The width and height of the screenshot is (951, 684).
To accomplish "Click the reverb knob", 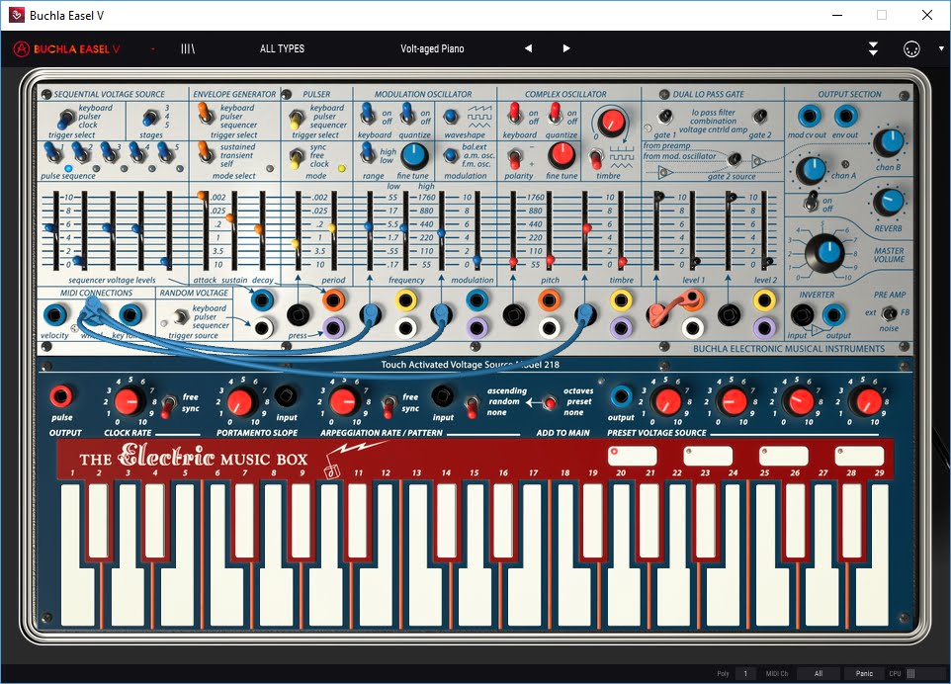I will click(889, 203).
